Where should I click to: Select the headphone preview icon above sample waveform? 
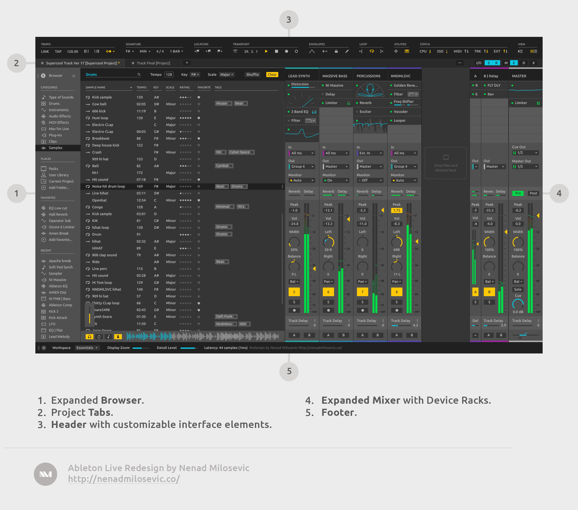point(89,337)
